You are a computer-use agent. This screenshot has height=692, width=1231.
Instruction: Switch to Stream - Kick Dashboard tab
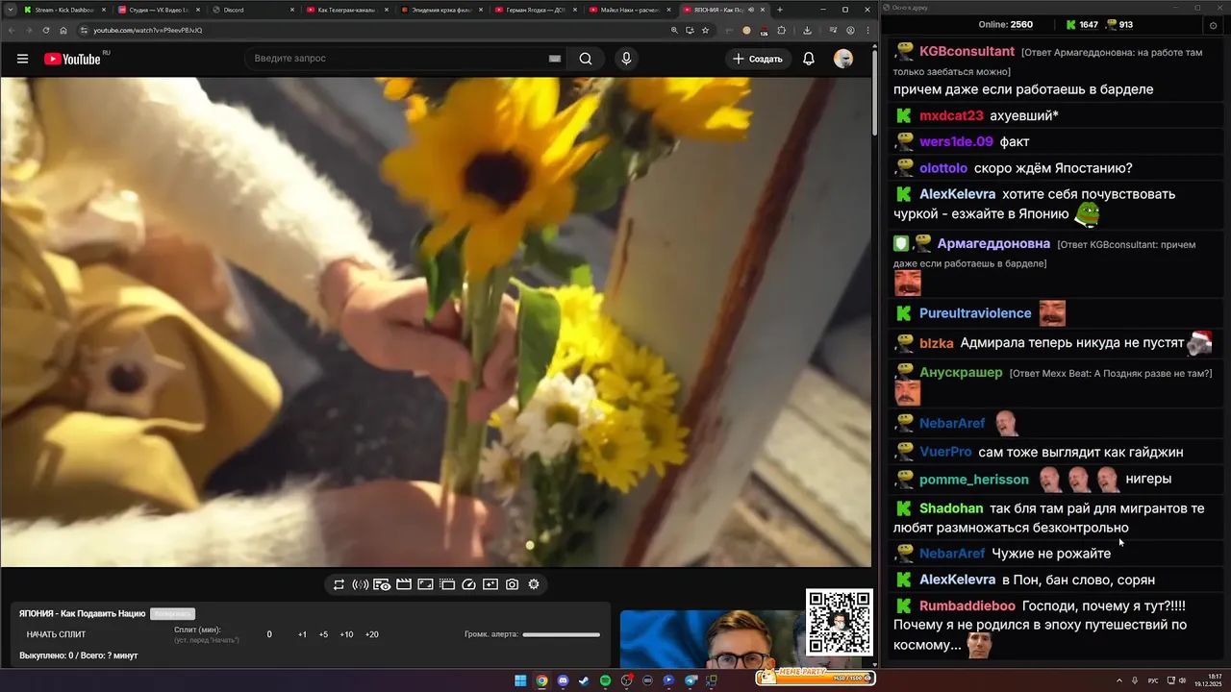63,10
